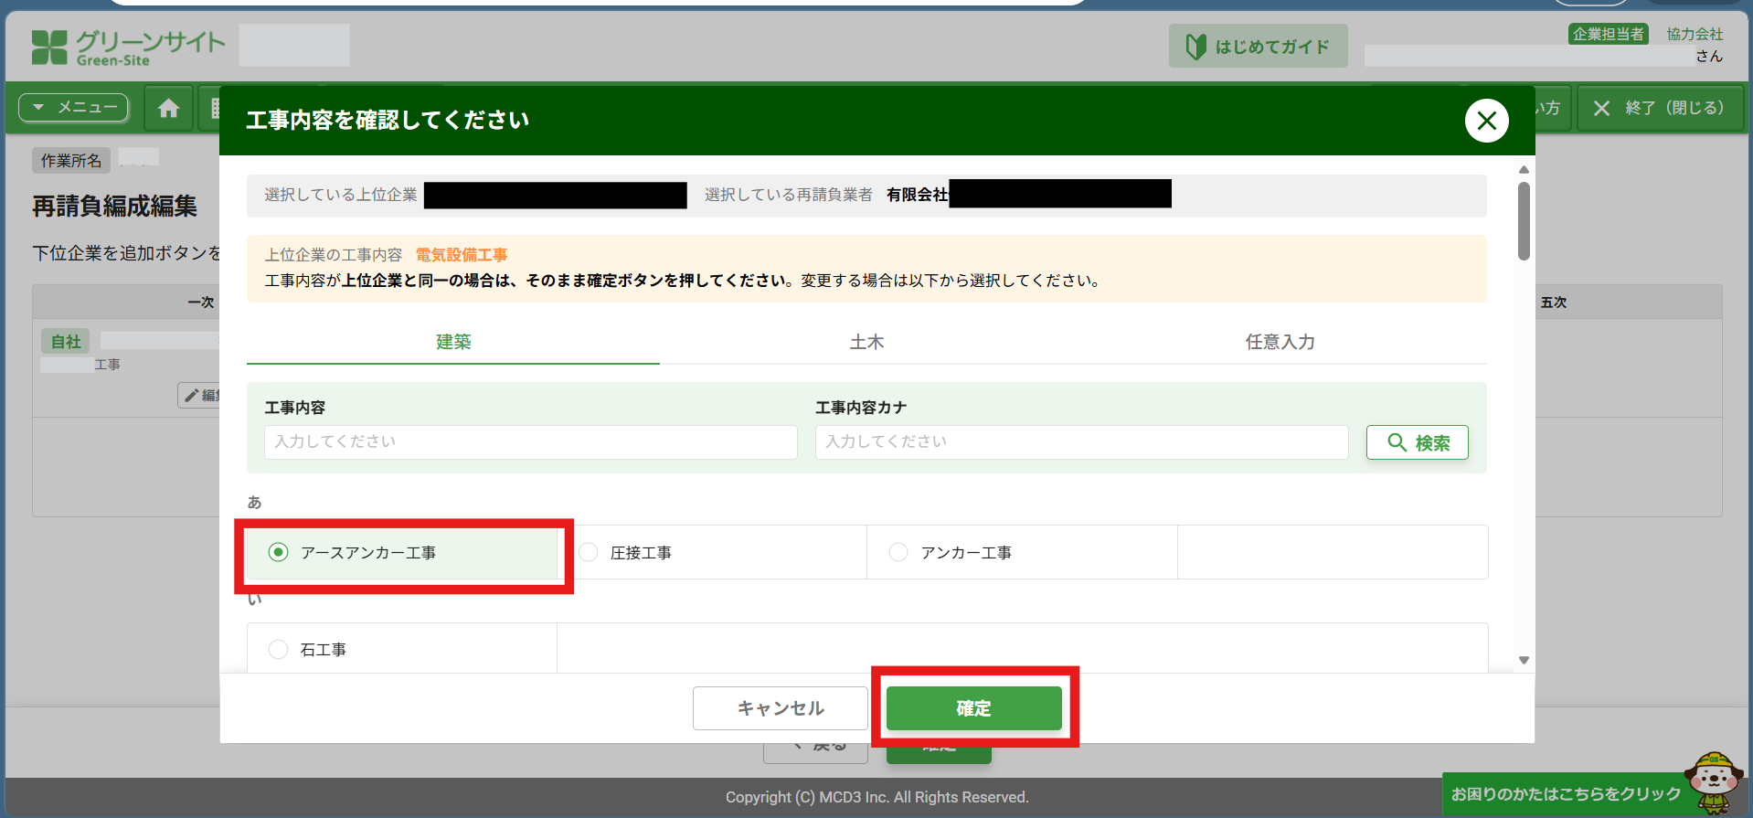
Task: Click the mascot help character icon
Action: pyautogui.click(x=1713, y=782)
